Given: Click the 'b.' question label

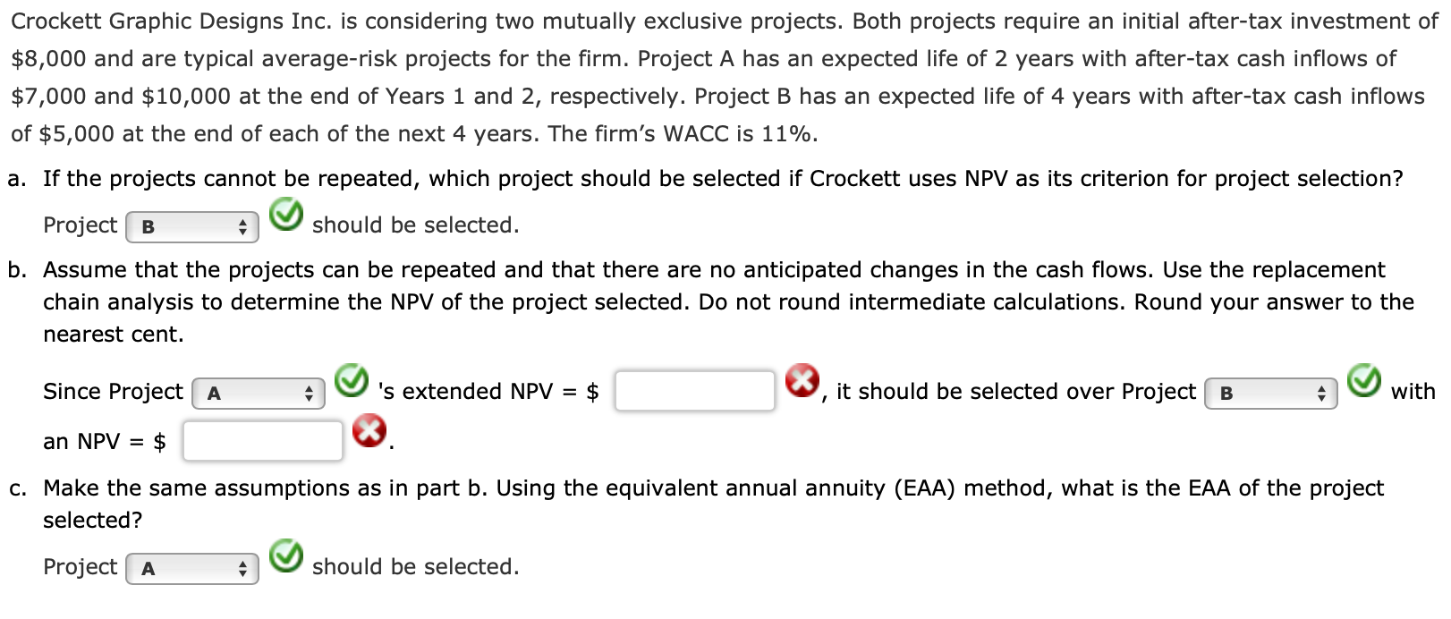Looking at the screenshot, I should coord(17,270).
